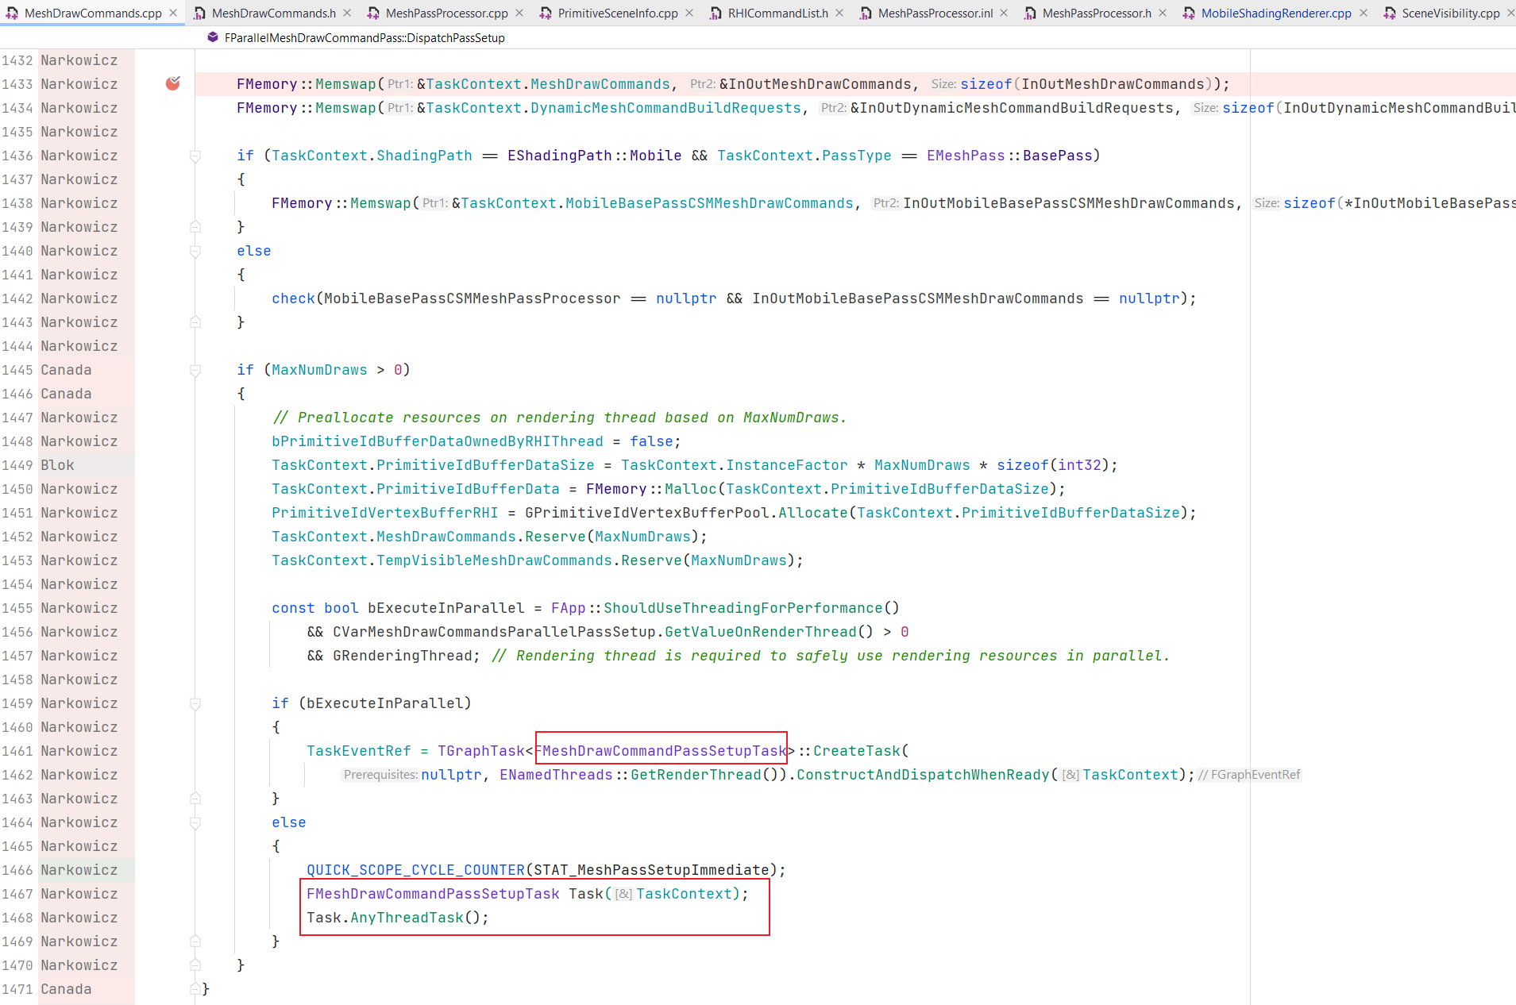Collapse the else block at line 1440

click(x=195, y=252)
